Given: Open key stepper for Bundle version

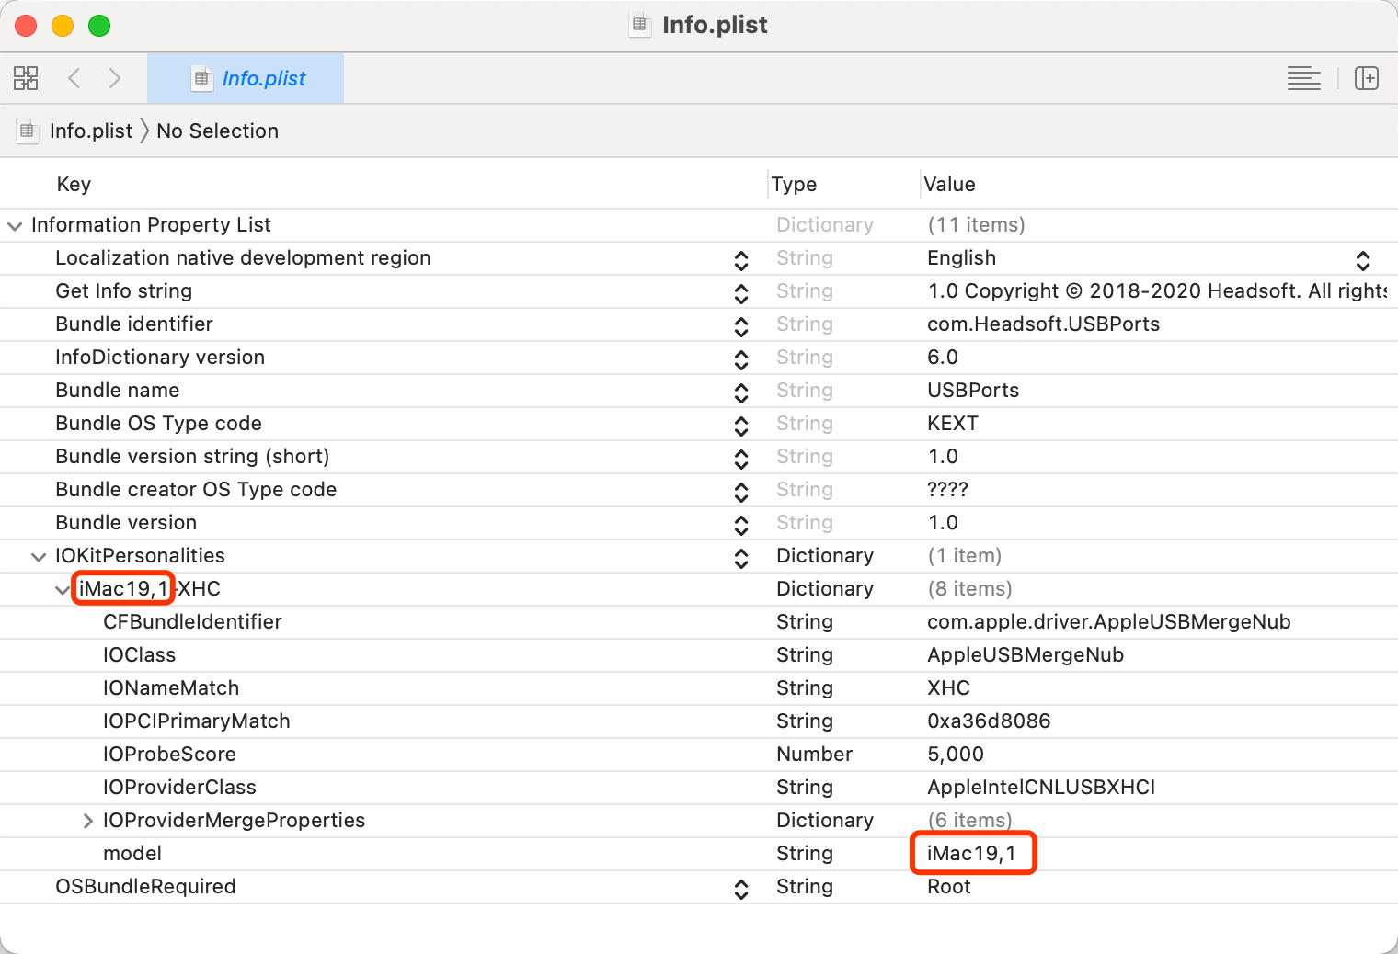Looking at the screenshot, I should [741, 525].
